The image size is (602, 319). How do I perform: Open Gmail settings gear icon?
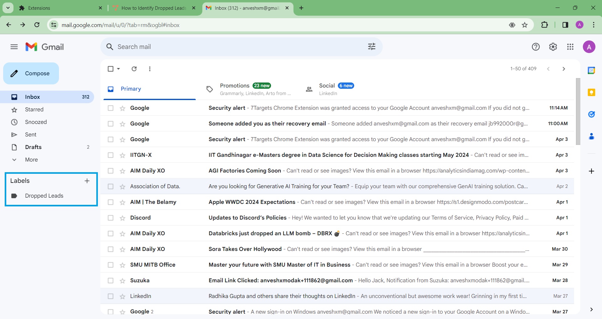[553, 47]
